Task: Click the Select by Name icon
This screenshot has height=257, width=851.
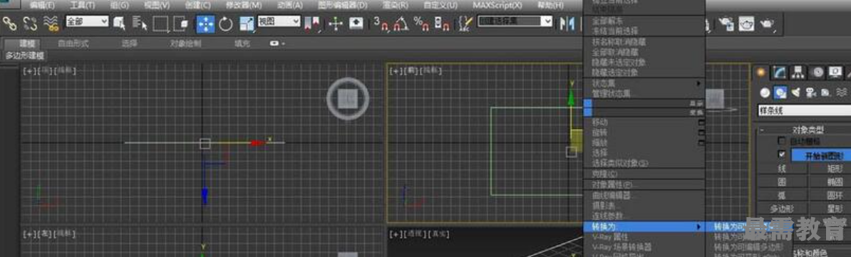Action: coord(140,23)
